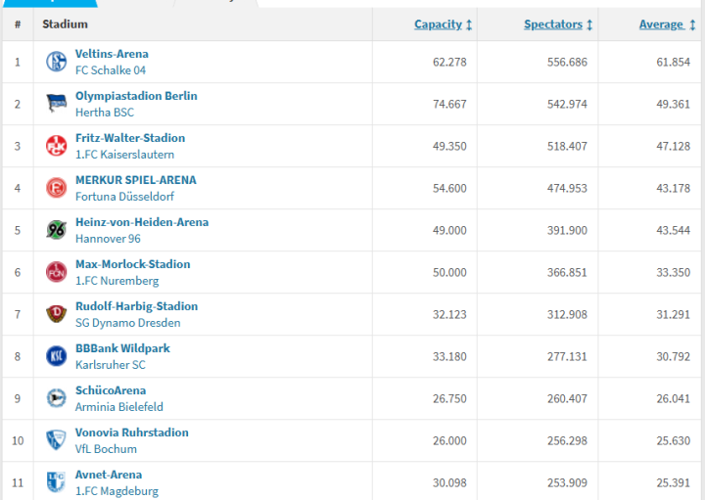The width and height of the screenshot is (705, 500).
Task: Click the 1.FC Nuremberg club crest
Action: pyautogui.click(x=56, y=272)
